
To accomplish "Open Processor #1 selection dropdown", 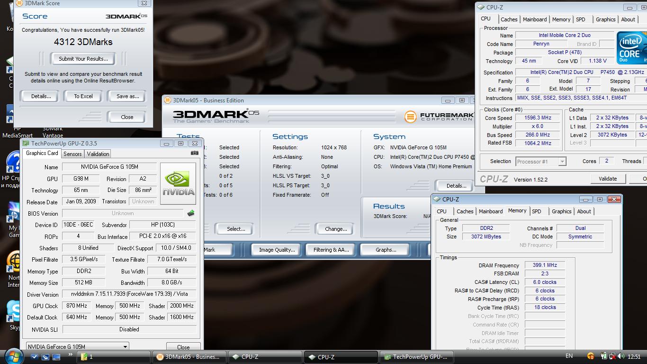I will point(540,162).
